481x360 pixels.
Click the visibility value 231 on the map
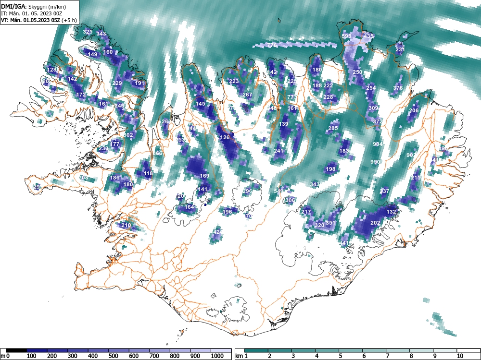(x=400, y=49)
